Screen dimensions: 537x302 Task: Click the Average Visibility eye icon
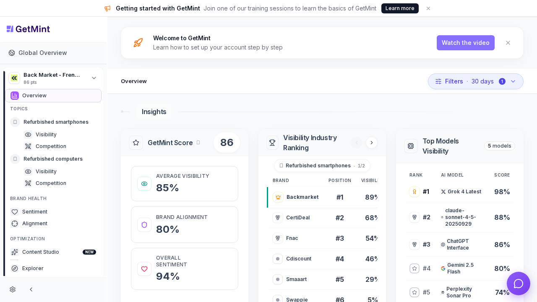[x=144, y=184]
